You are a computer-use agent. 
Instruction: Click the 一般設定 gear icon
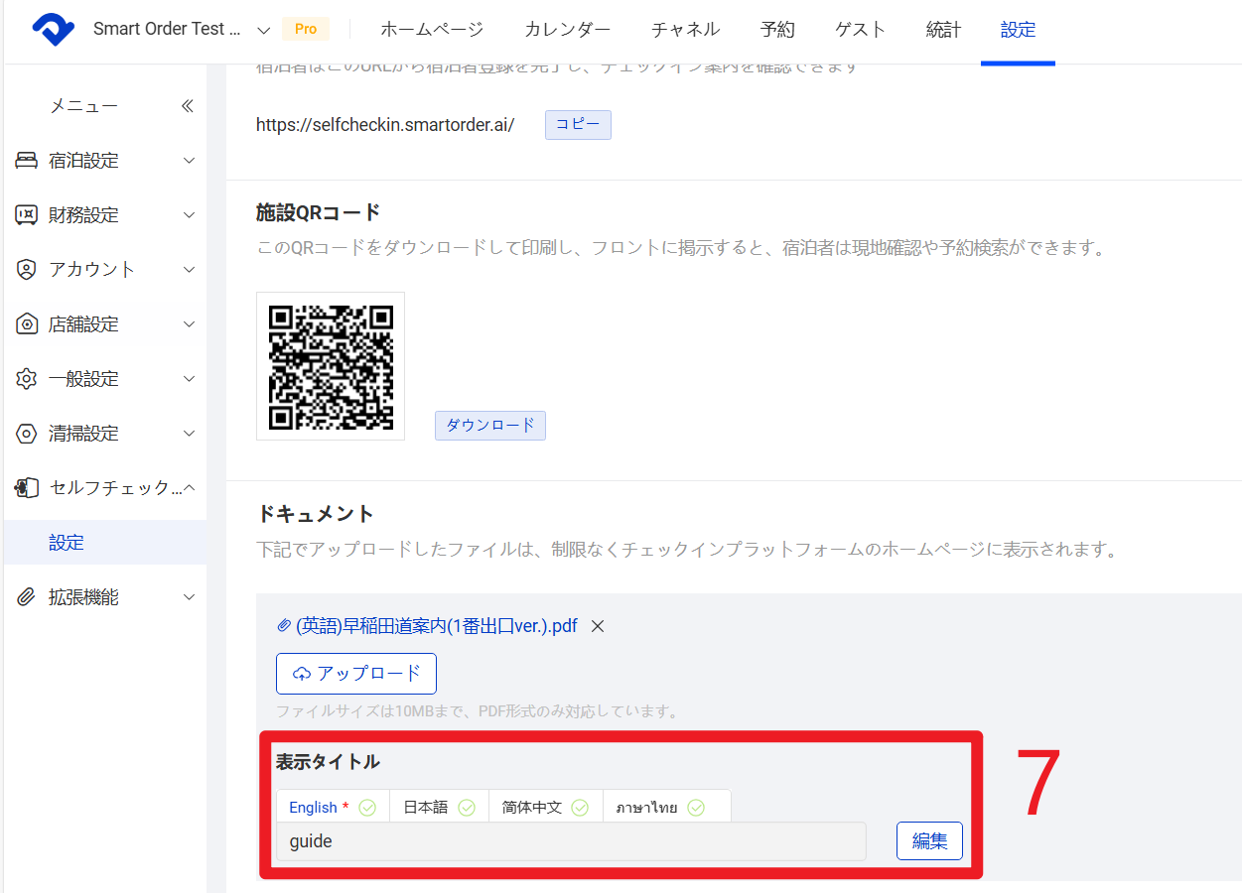pyautogui.click(x=27, y=379)
